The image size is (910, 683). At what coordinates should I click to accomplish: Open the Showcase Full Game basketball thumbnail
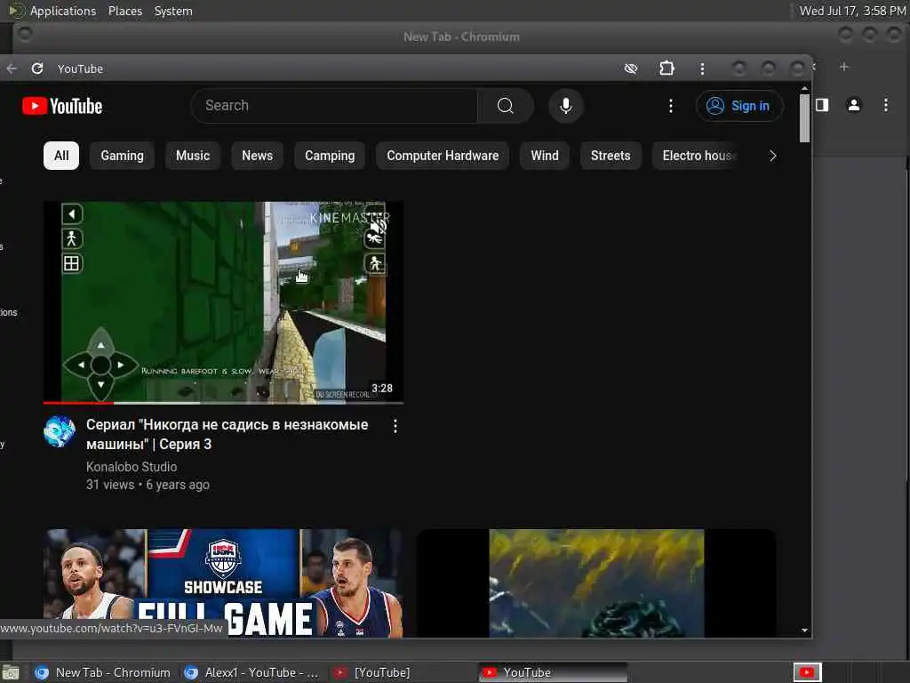coord(223,583)
